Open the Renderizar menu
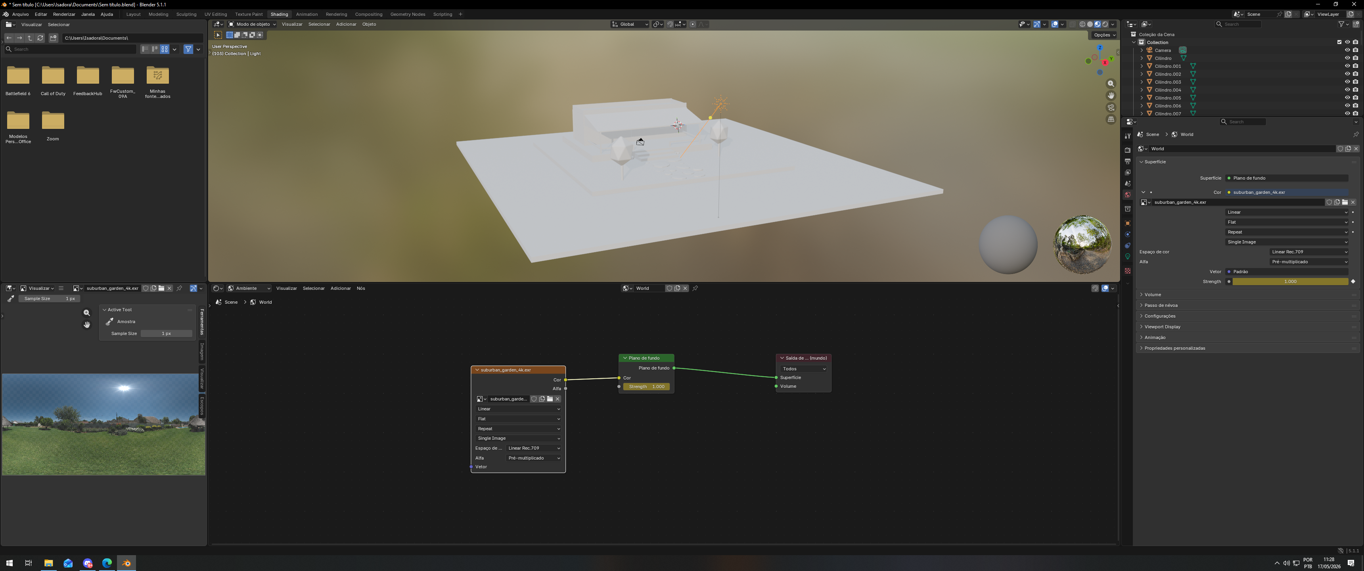1364x571 pixels. coord(64,14)
